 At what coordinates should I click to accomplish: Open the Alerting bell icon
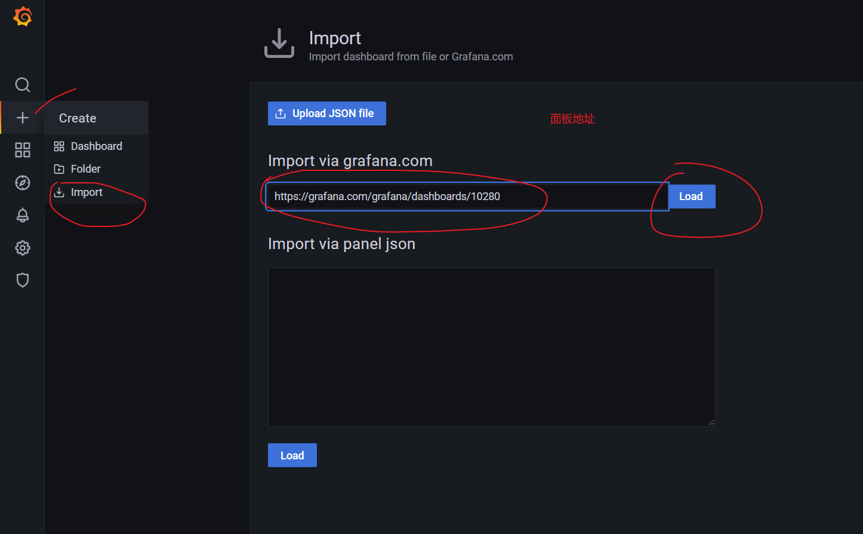click(22, 215)
